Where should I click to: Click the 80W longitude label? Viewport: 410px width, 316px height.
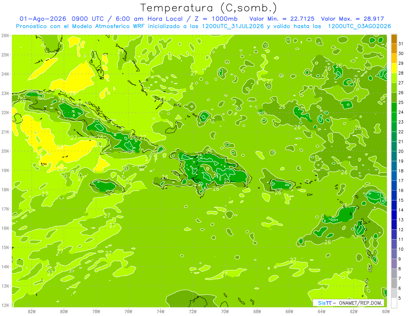pyautogui.click(x=64, y=311)
